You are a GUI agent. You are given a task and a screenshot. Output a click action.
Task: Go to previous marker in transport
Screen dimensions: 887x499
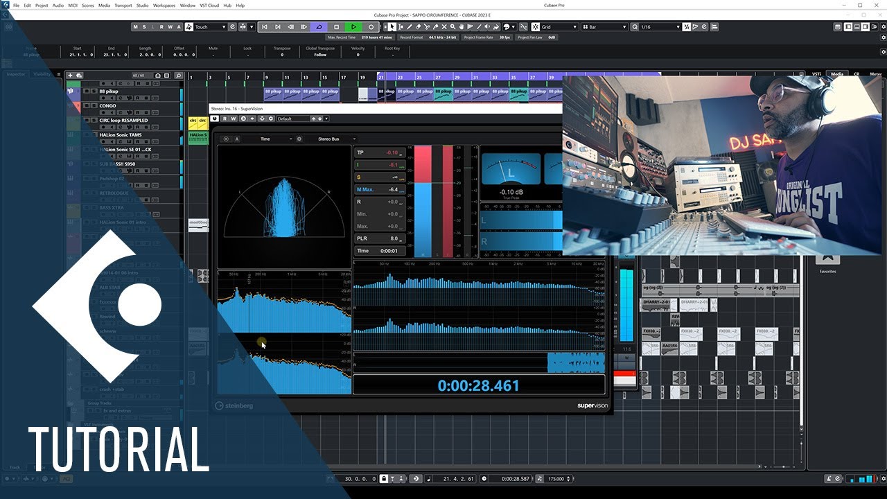point(265,27)
